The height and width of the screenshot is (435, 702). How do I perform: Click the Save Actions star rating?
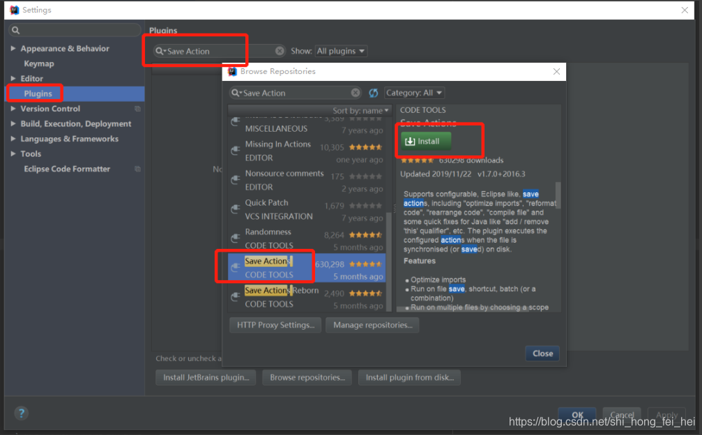pos(366,264)
